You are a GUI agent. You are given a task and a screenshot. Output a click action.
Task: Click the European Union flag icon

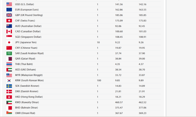click(9, 10)
